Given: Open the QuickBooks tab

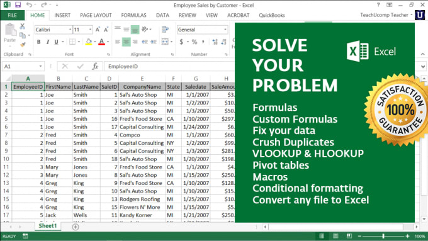Looking at the screenshot, I should pyautogui.click(x=272, y=15).
